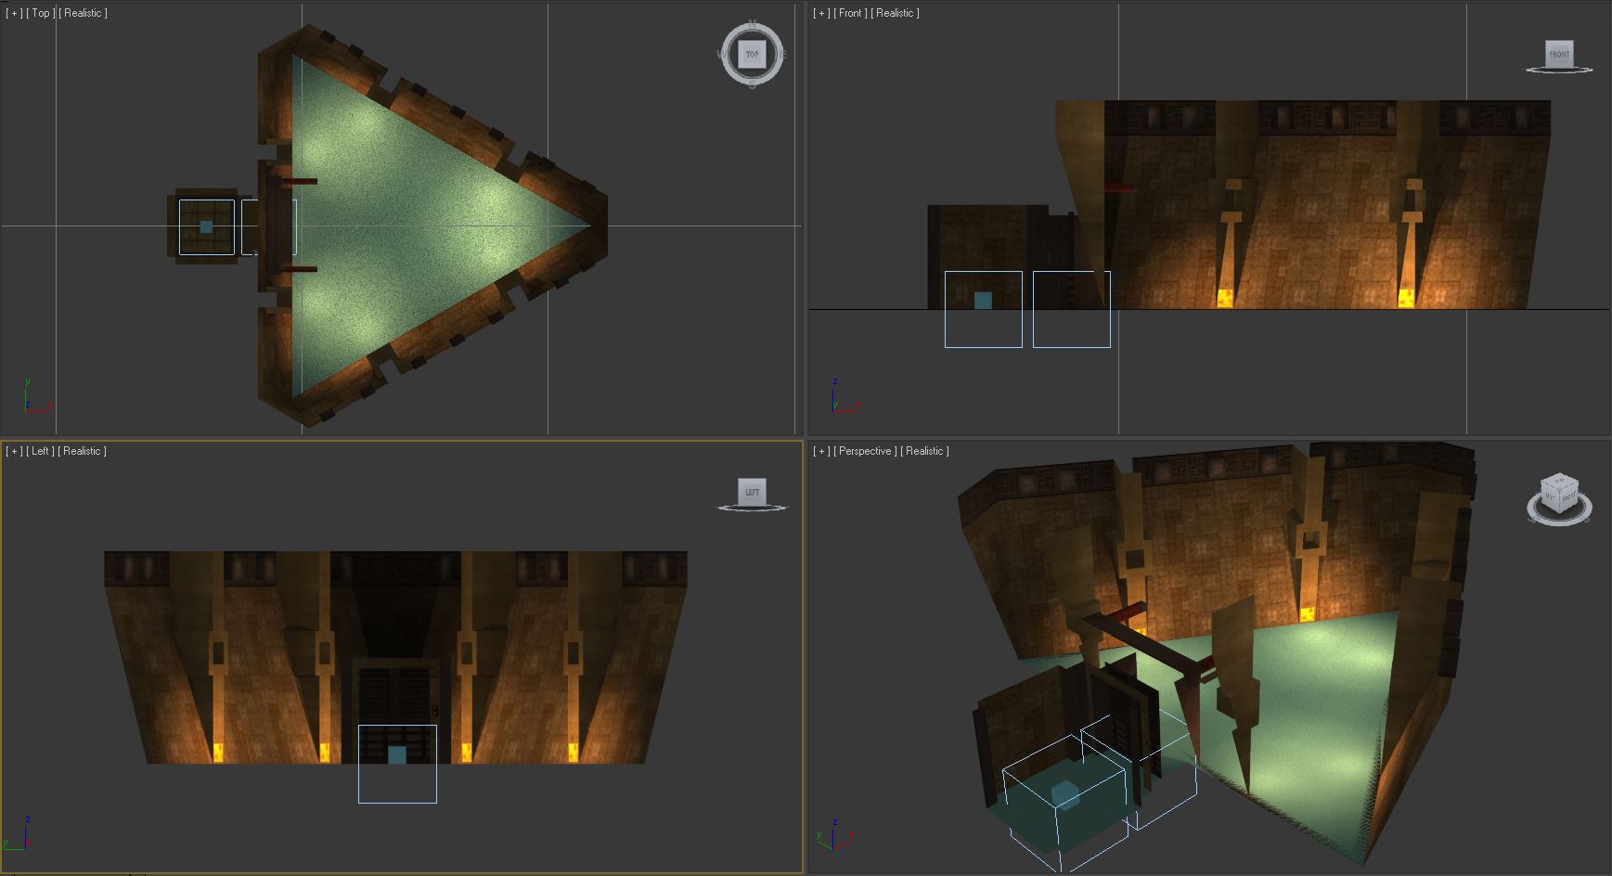
Task: Click the Perspective viewport ViewCube
Action: 1558,494
